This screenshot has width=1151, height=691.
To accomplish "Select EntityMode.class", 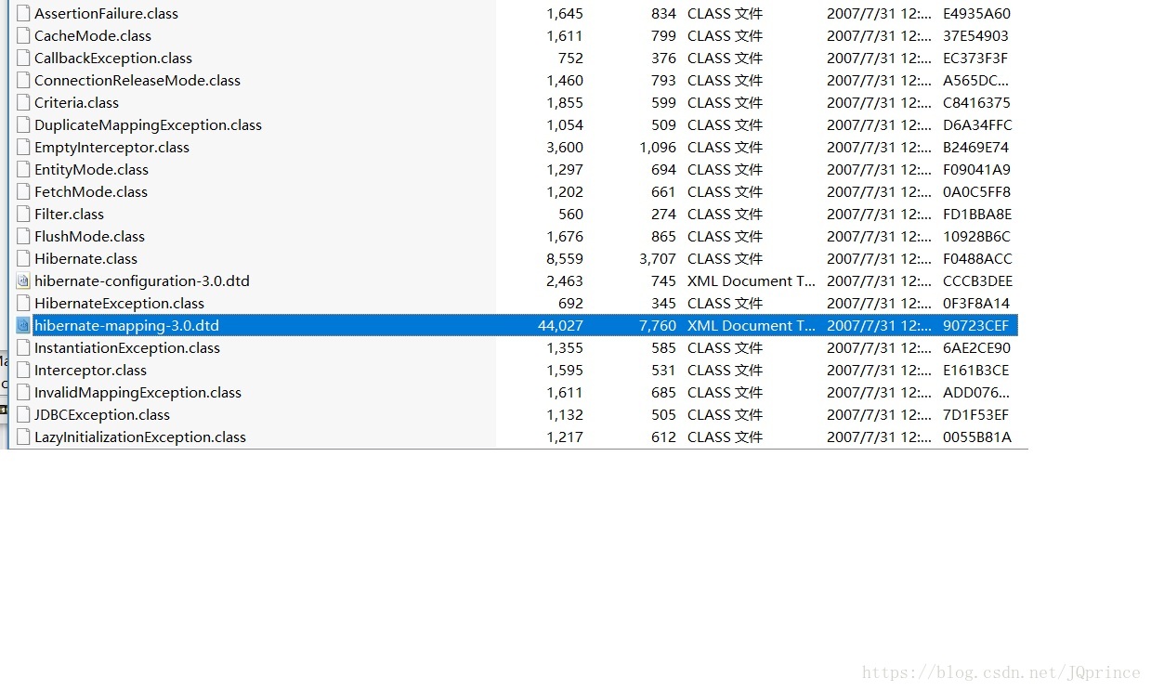I will pos(91,169).
